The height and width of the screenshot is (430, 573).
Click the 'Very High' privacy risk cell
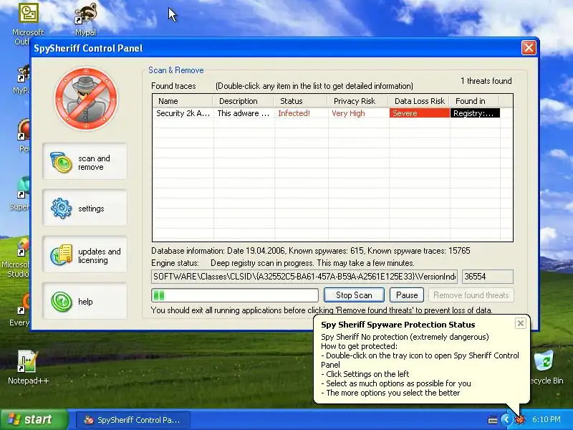[359, 113]
